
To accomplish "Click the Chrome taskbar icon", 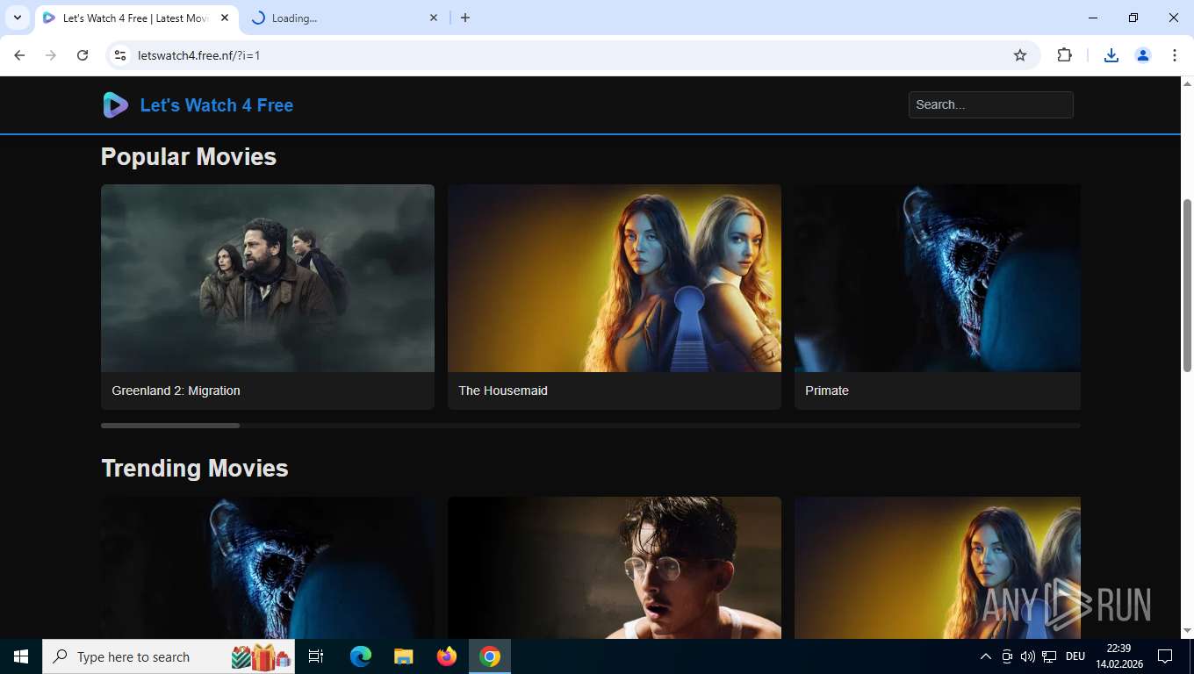I will pyautogui.click(x=490, y=656).
